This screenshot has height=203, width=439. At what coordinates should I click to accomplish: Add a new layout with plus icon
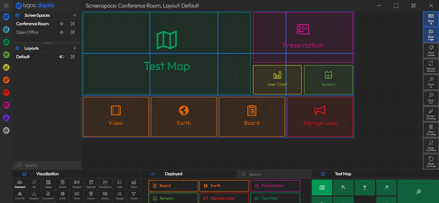75,48
